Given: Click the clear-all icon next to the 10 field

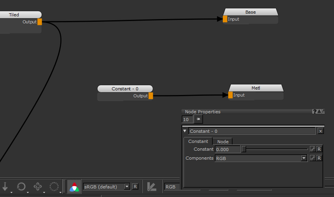Looking at the screenshot, I should click(x=198, y=120).
